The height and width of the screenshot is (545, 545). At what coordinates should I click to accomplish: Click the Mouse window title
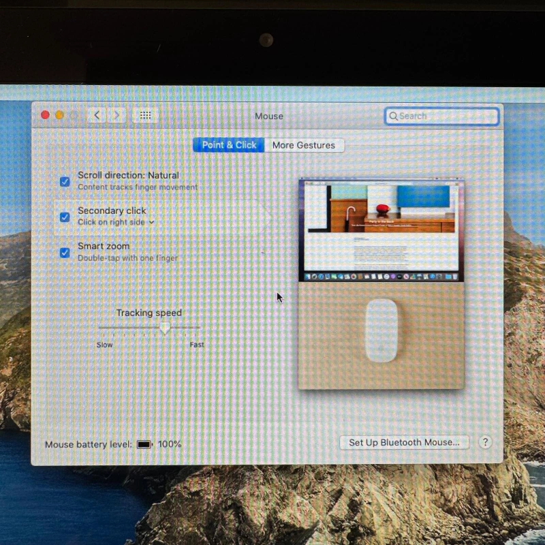[x=269, y=116]
